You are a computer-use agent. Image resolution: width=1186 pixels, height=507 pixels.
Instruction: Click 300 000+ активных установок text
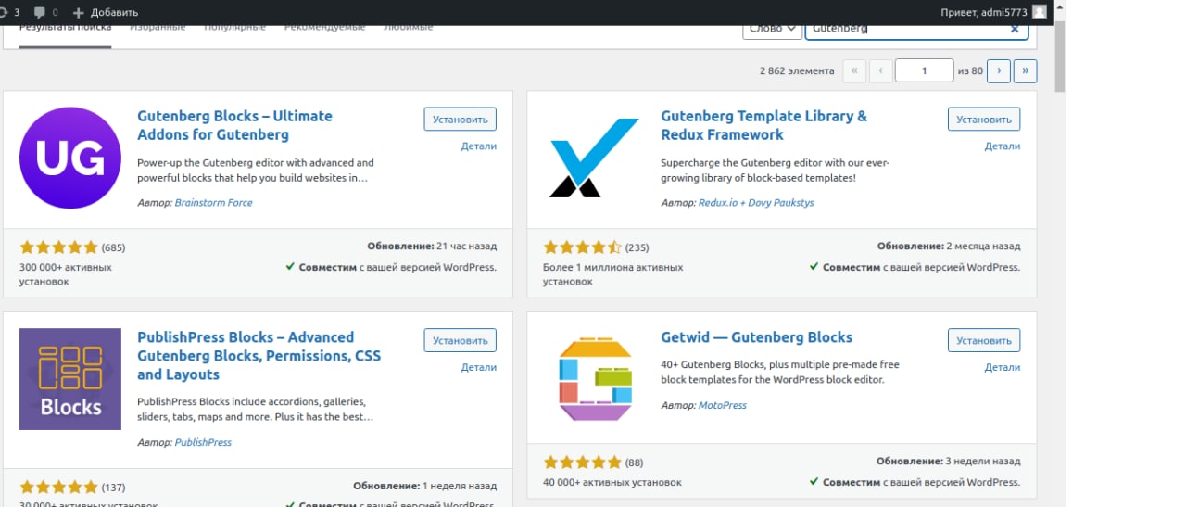pyautogui.click(x=66, y=274)
